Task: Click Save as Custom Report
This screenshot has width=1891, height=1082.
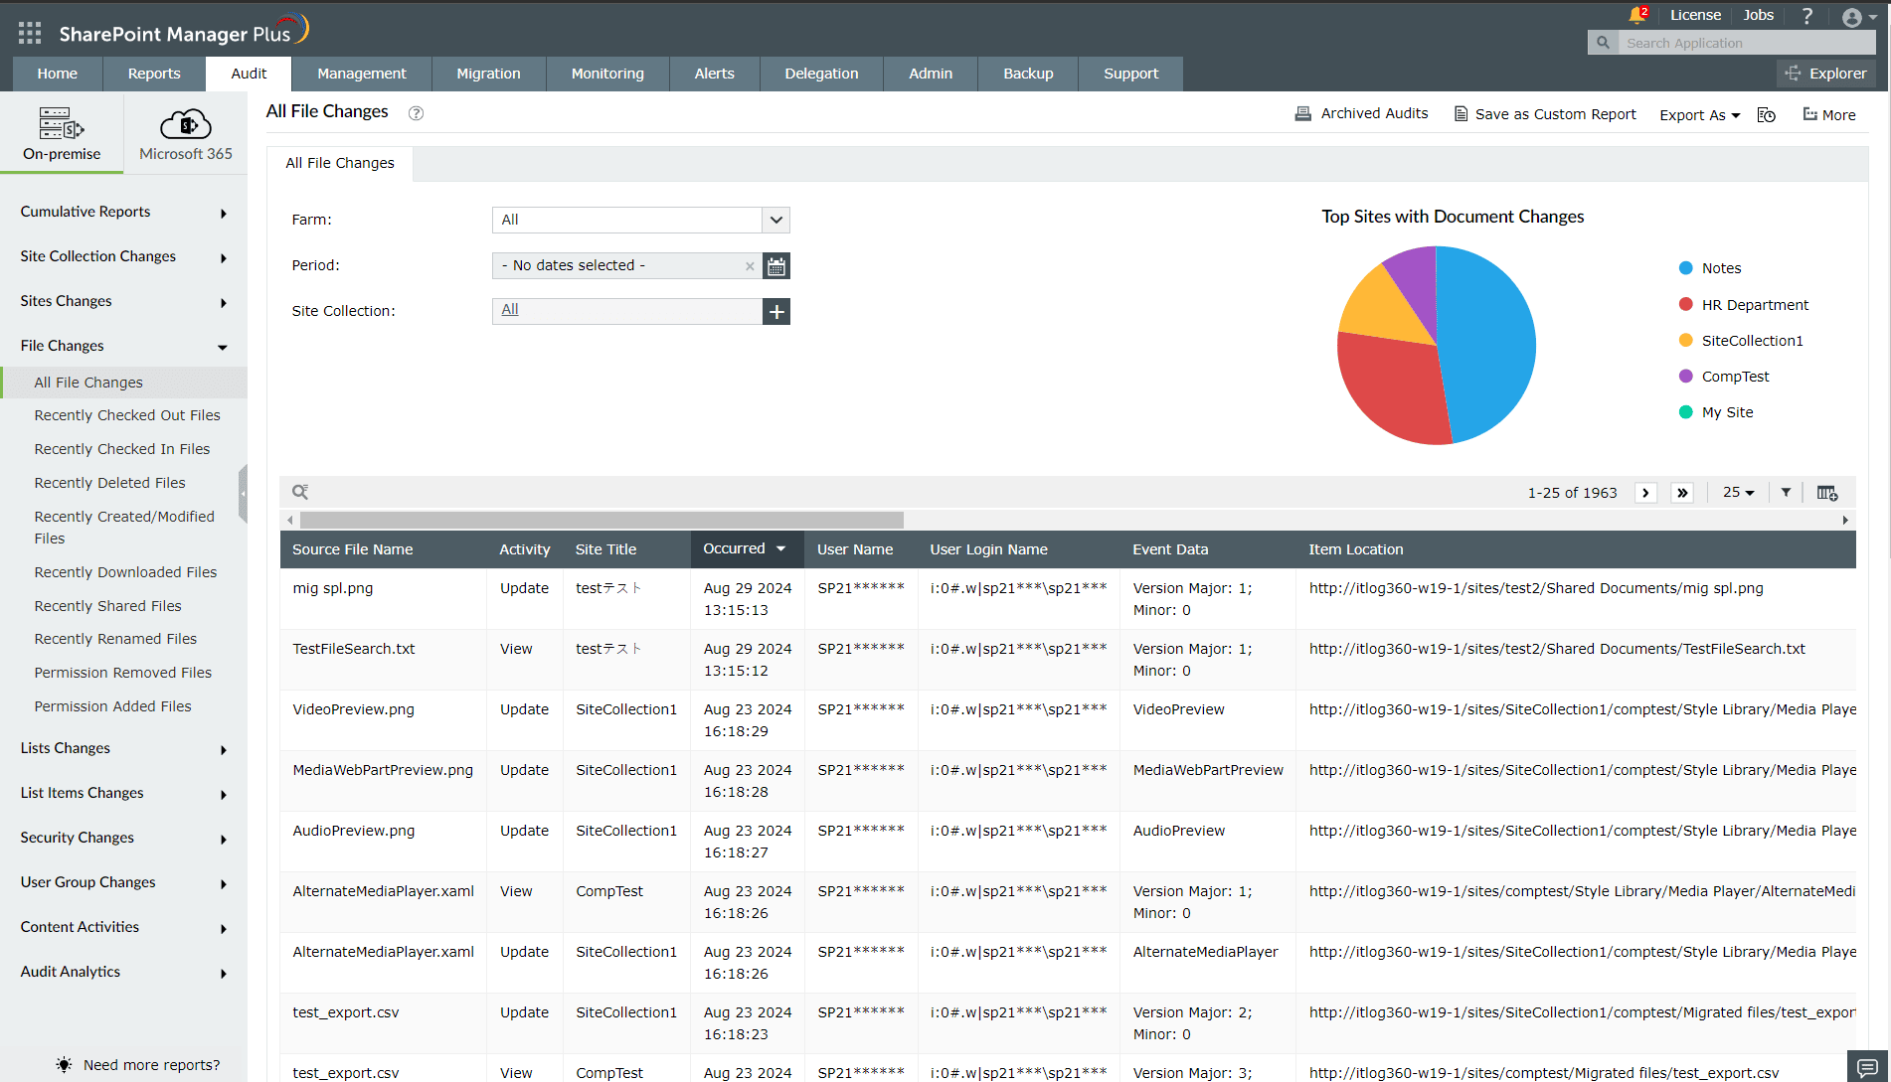Action: pos(1545,114)
